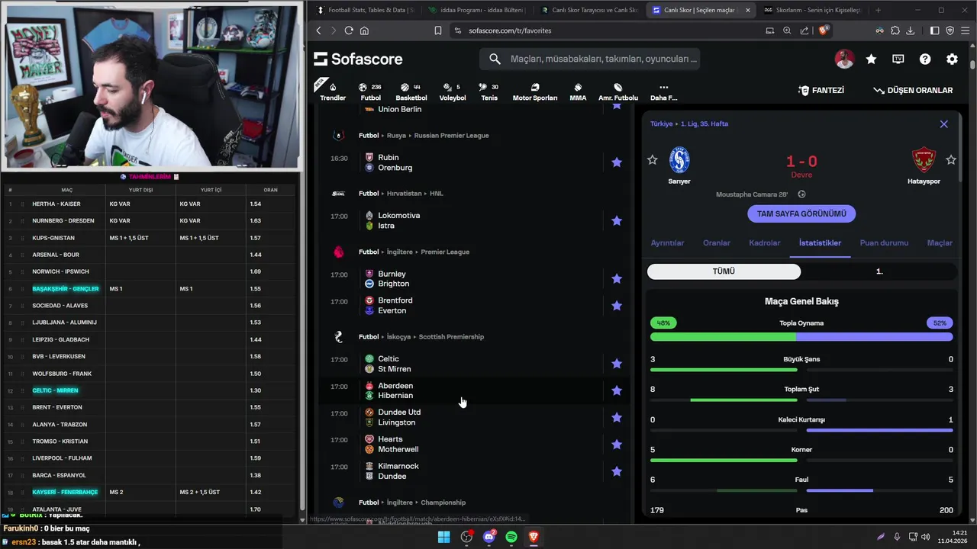Open the browser hamburger menu

(965, 30)
